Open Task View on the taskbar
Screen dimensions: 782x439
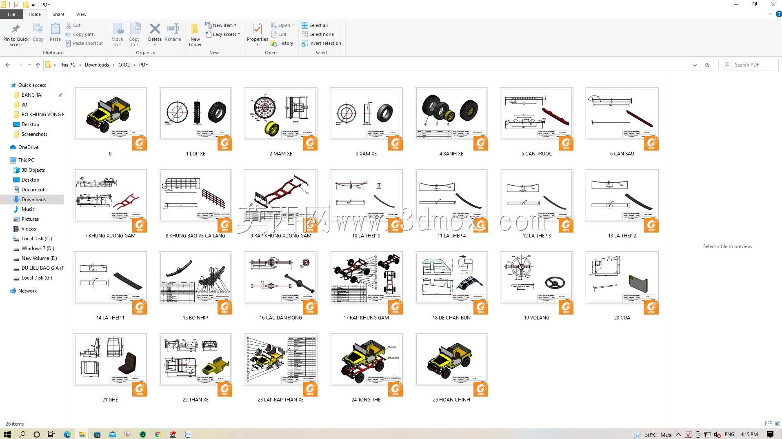click(x=51, y=434)
